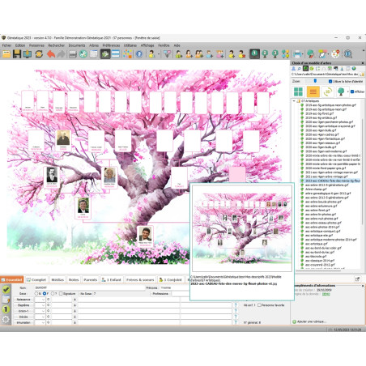Click the person delete icon with red X

click(242, 54)
